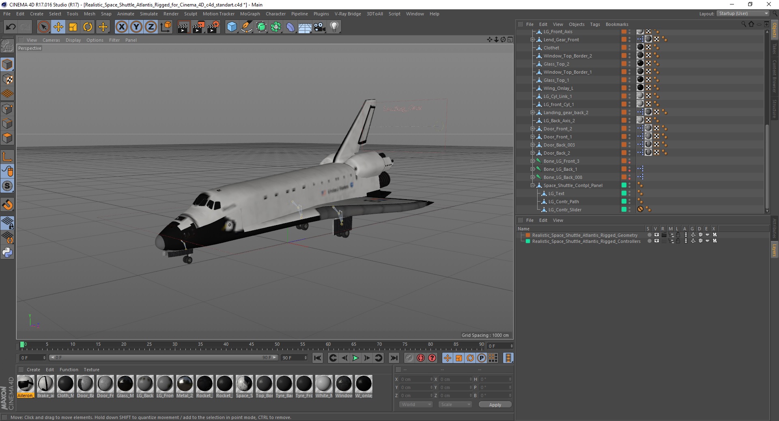Expand the Lend_Gear_Front object
The image size is (779, 421).
click(x=532, y=40)
